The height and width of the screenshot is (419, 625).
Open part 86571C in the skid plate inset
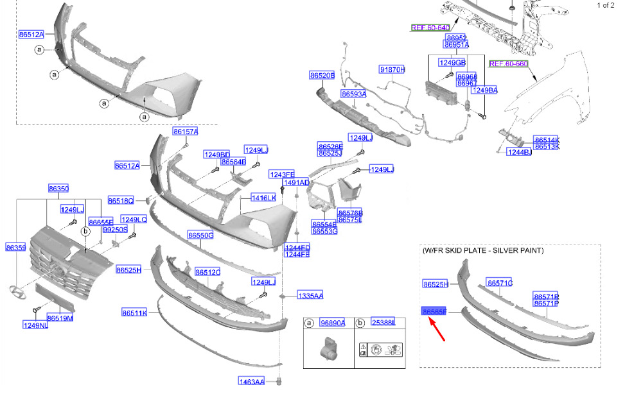point(500,283)
